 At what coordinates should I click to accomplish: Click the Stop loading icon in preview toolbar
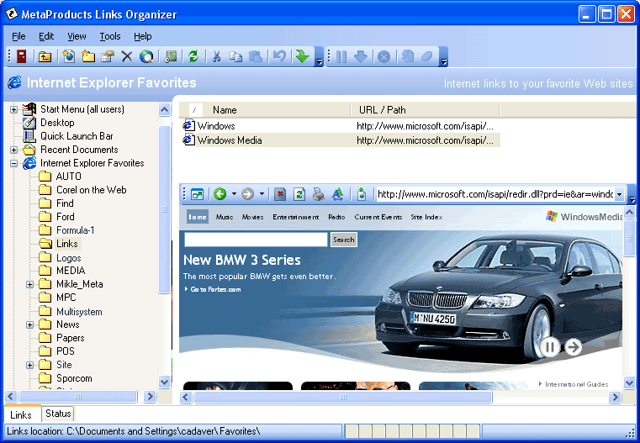pyautogui.click(x=280, y=194)
